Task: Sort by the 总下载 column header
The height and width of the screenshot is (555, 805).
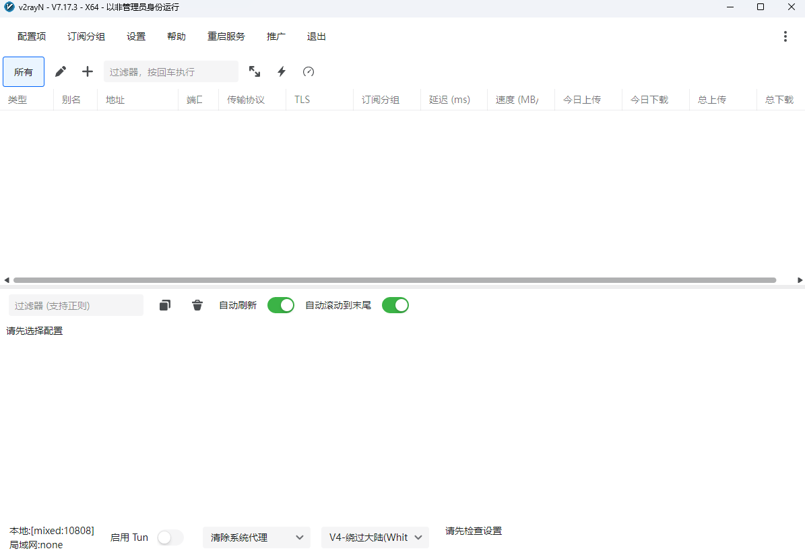Action: (781, 100)
